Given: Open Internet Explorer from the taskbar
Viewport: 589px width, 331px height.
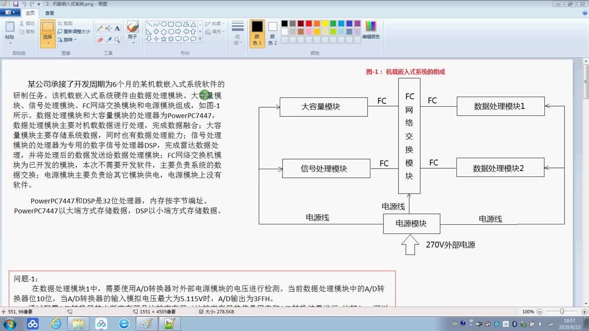Looking at the screenshot, I should click(x=56, y=324).
